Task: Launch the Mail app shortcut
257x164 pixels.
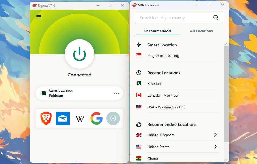Action: tap(63, 118)
